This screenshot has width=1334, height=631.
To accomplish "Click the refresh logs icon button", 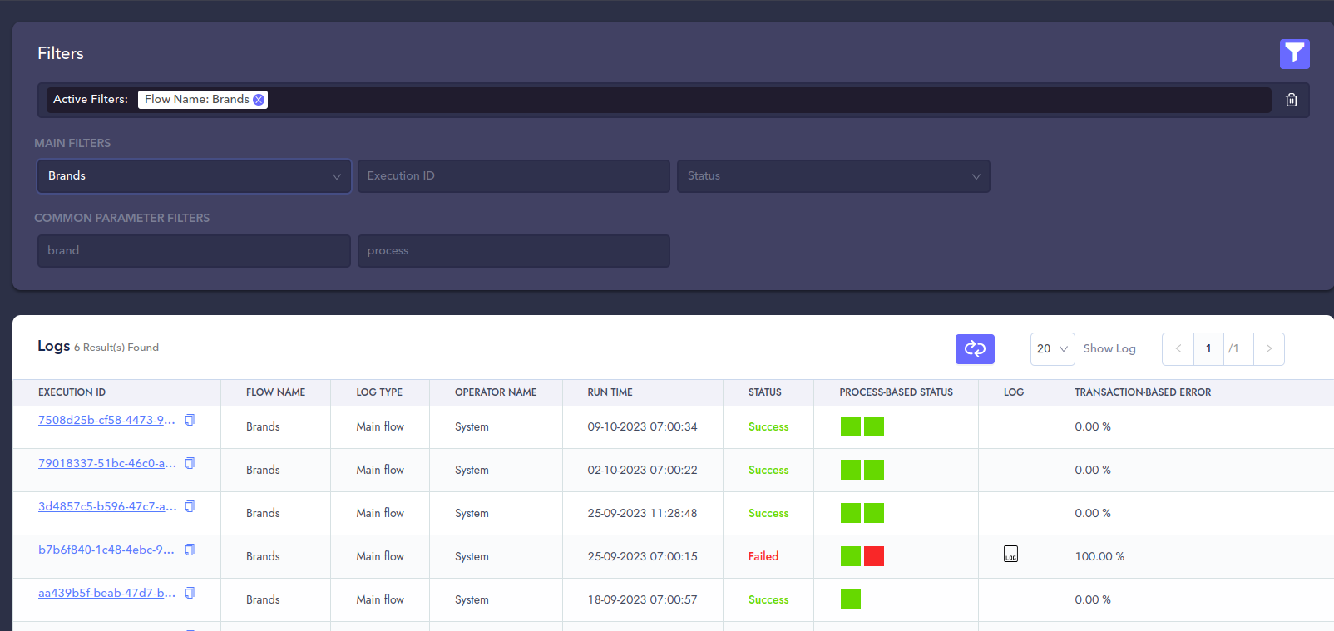I will tap(975, 349).
